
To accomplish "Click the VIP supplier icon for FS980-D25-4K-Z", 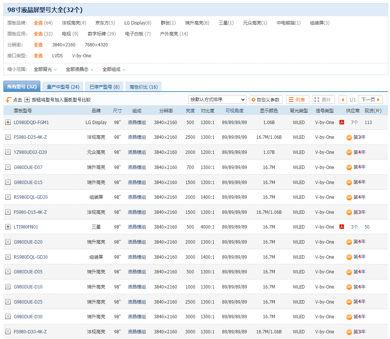I will tap(349, 137).
